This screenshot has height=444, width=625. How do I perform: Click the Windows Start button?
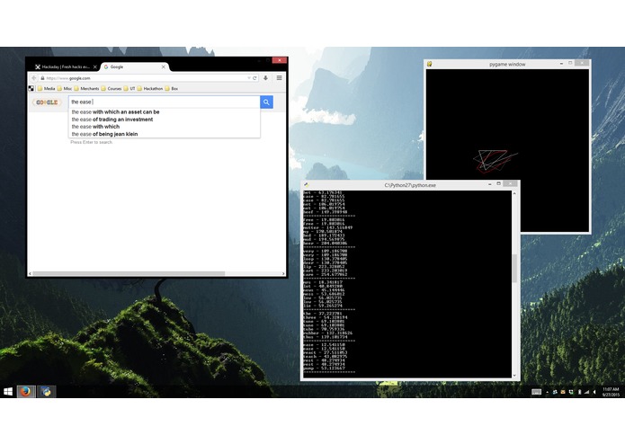coord(8,392)
